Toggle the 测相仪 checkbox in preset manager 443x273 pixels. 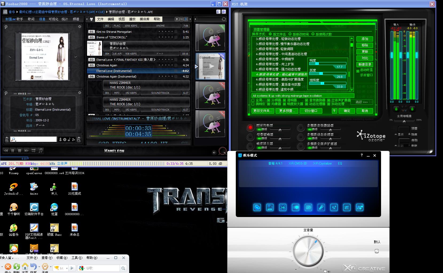tap(253, 104)
